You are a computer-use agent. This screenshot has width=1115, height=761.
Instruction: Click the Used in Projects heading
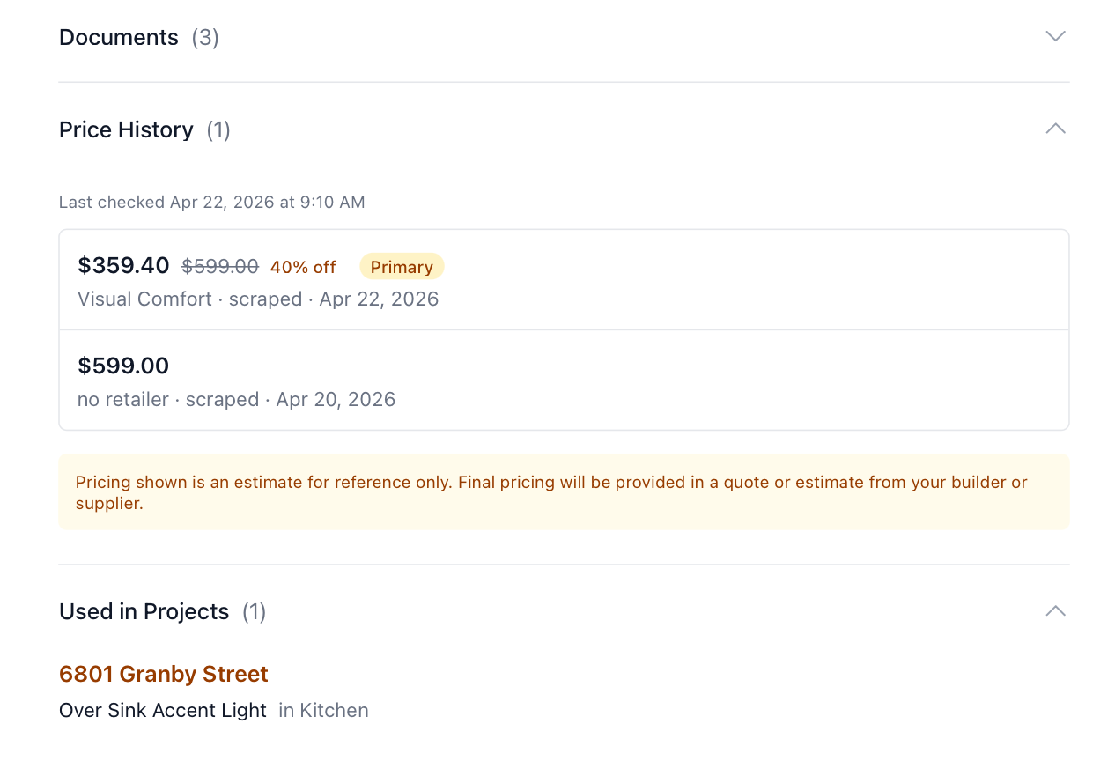[x=144, y=612]
